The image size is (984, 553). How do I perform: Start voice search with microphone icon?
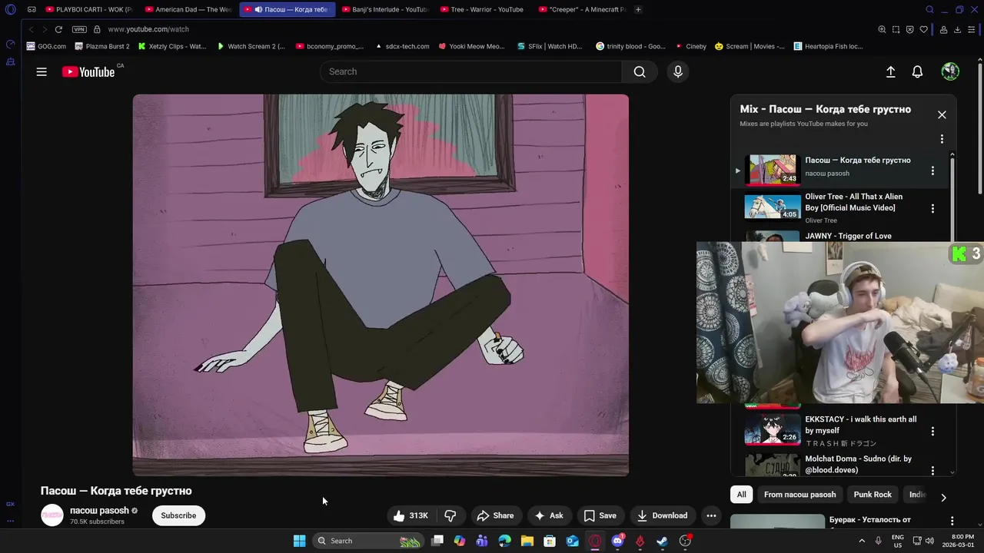click(677, 71)
